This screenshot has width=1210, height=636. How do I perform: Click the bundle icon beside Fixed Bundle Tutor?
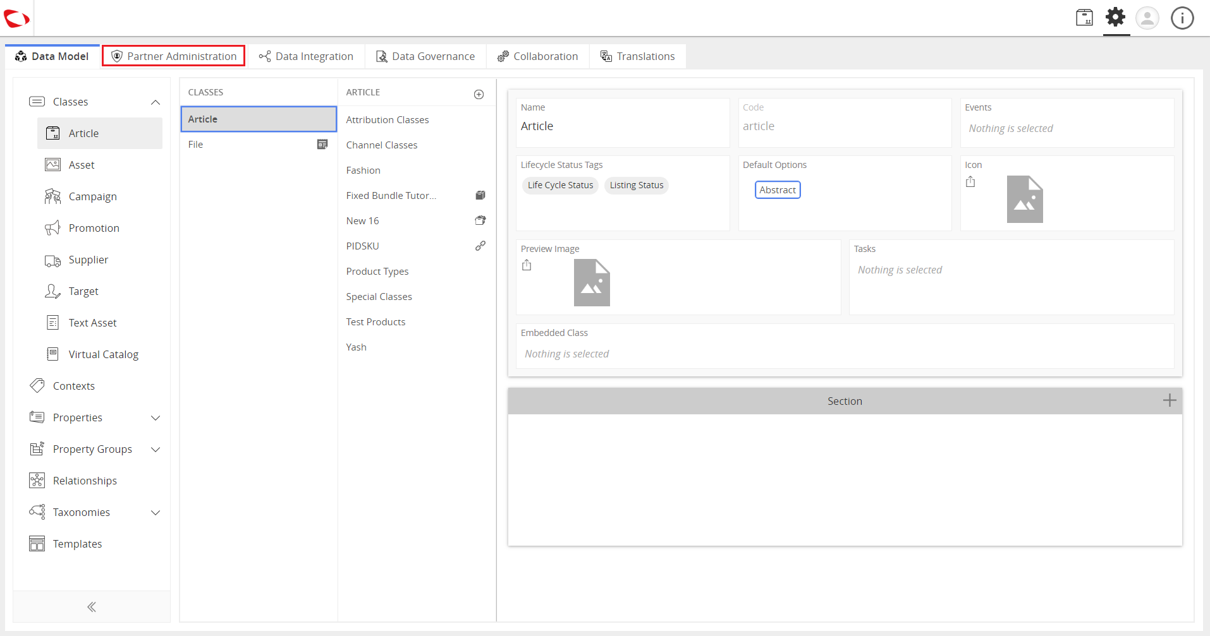point(480,195)
